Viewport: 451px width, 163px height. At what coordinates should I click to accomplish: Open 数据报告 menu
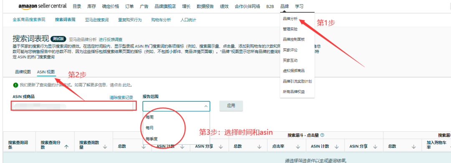point(205,6)
